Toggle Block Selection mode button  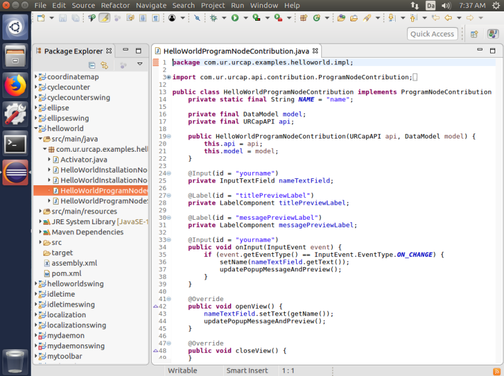click(x=143, y=18)
